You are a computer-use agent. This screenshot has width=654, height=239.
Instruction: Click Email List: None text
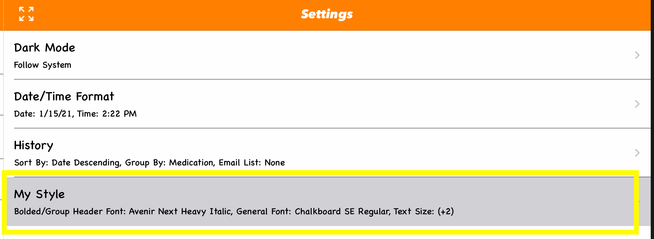[252, 163]
